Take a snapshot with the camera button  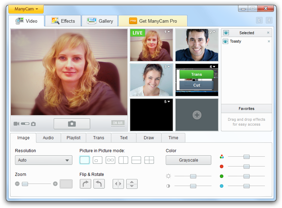click(72, 124)
